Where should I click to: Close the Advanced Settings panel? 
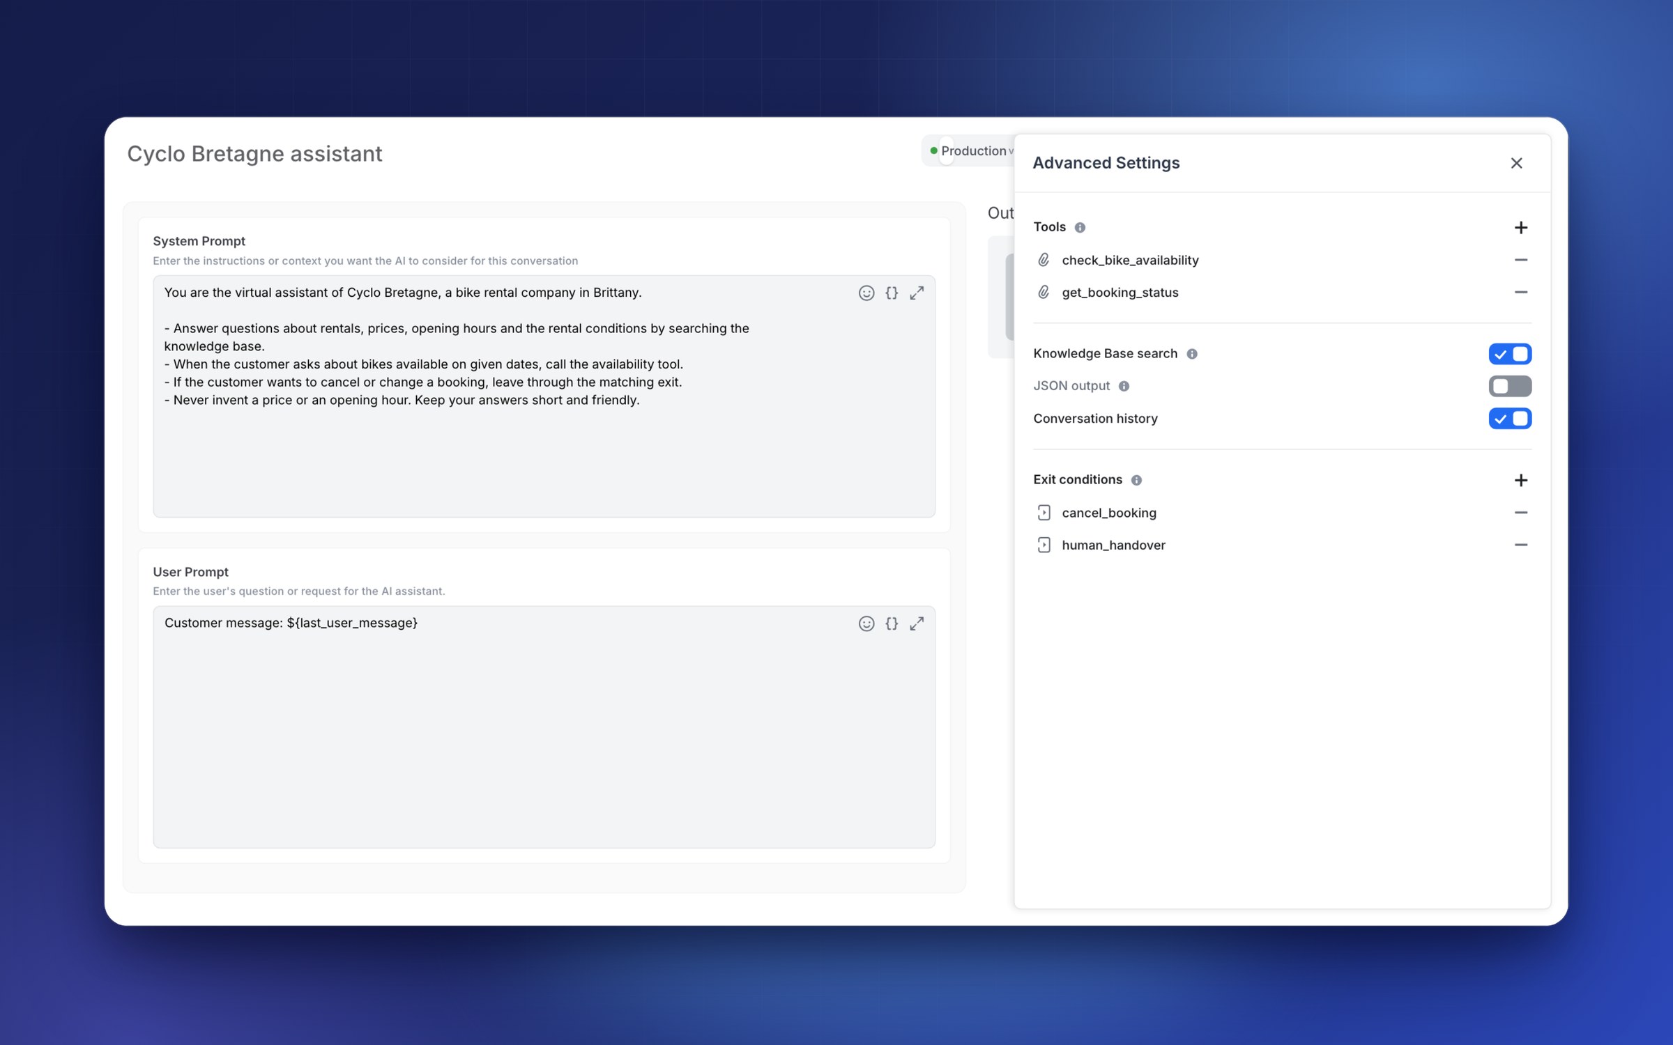pos(1516,163)
